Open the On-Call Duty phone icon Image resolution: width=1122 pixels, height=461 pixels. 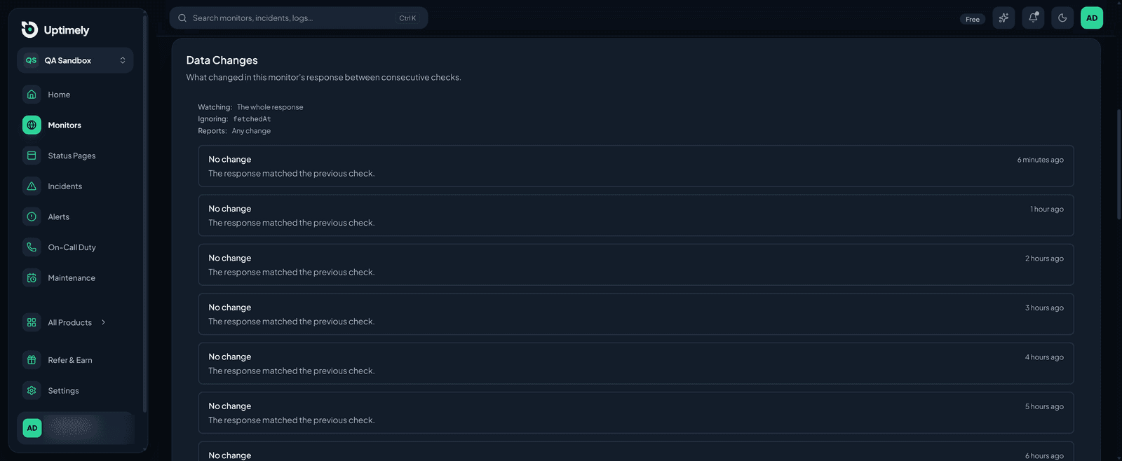(x=32, y=247)
